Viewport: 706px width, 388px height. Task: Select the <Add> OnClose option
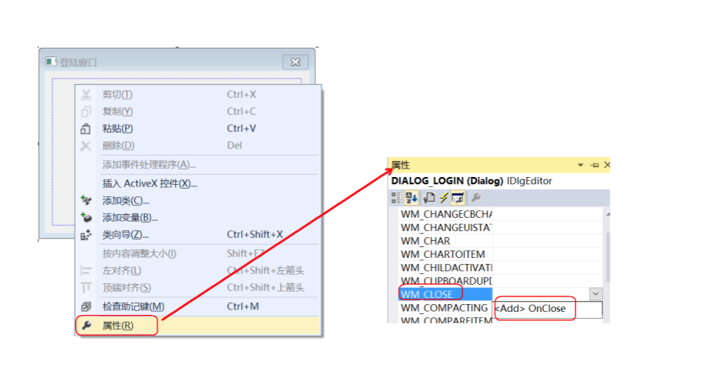(x=547, y=309)
